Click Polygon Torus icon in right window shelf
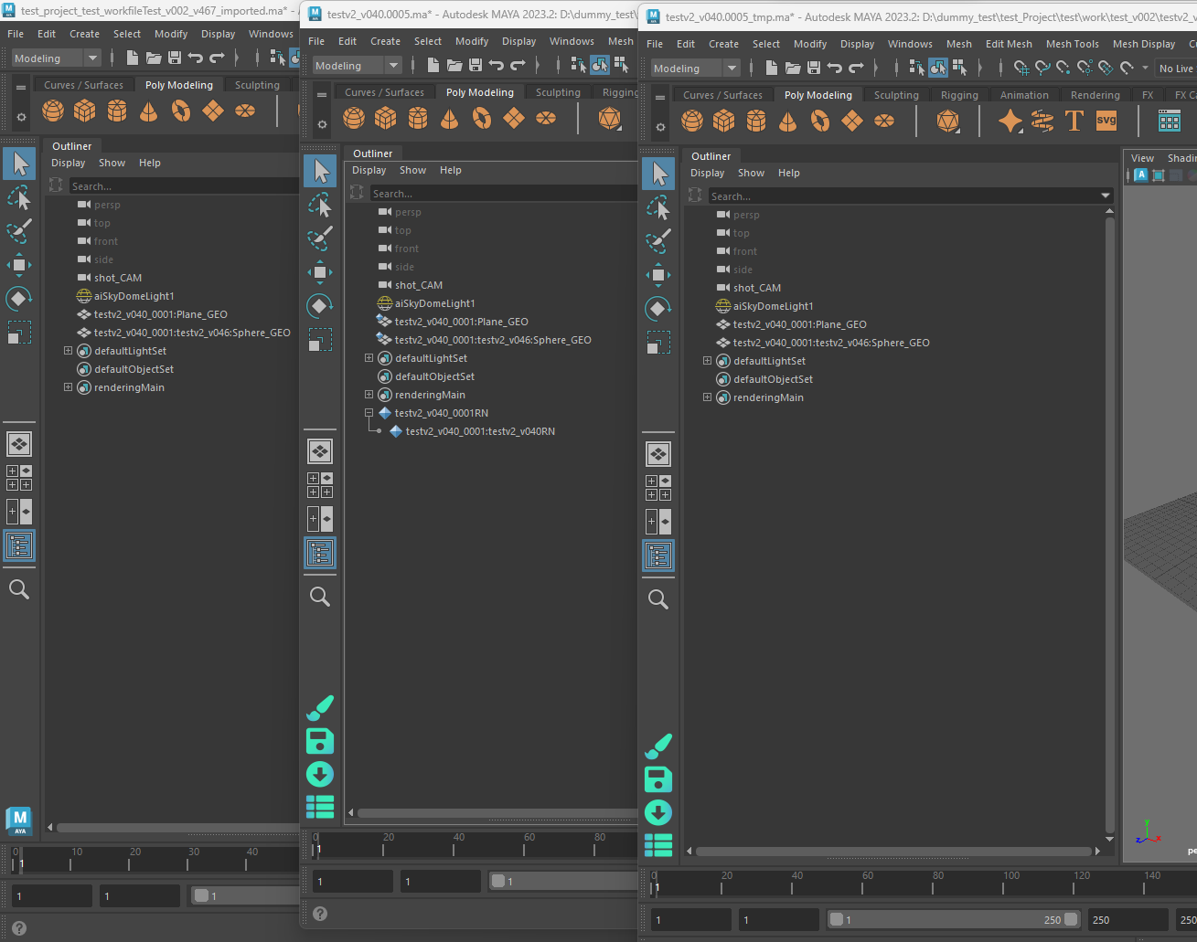This screenshot has height=942, width=1197. tap(820, 121)
